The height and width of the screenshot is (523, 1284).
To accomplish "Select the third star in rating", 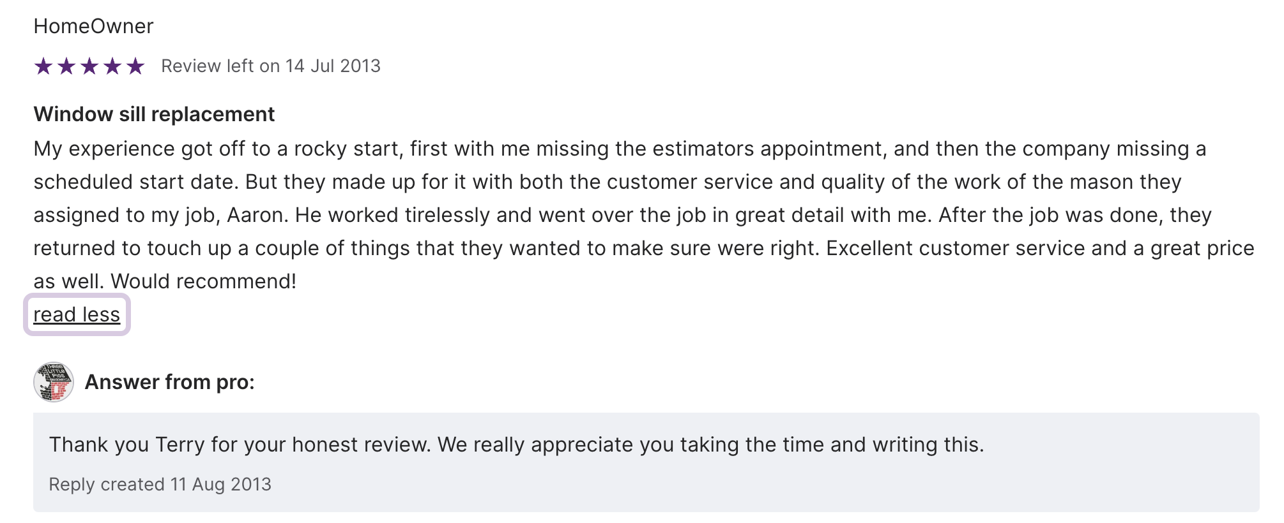I will coord(89,66).
